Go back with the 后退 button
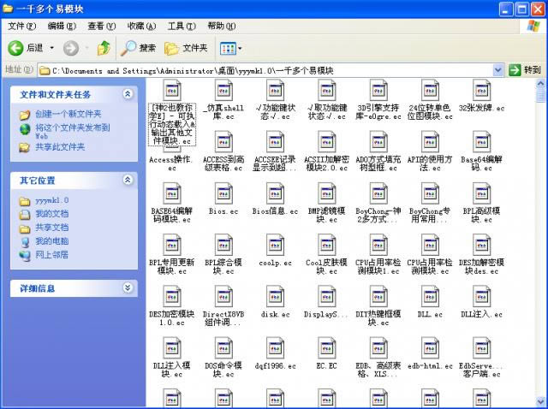 [25, 48]
